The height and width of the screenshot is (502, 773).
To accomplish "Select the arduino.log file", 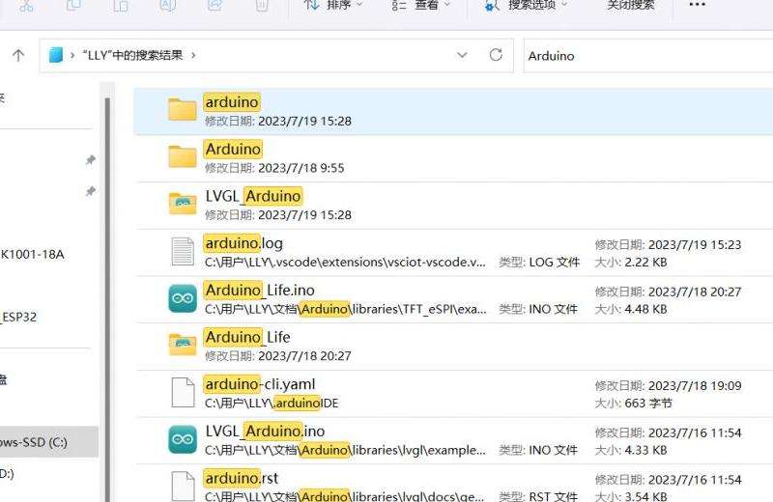I will 453,252.
